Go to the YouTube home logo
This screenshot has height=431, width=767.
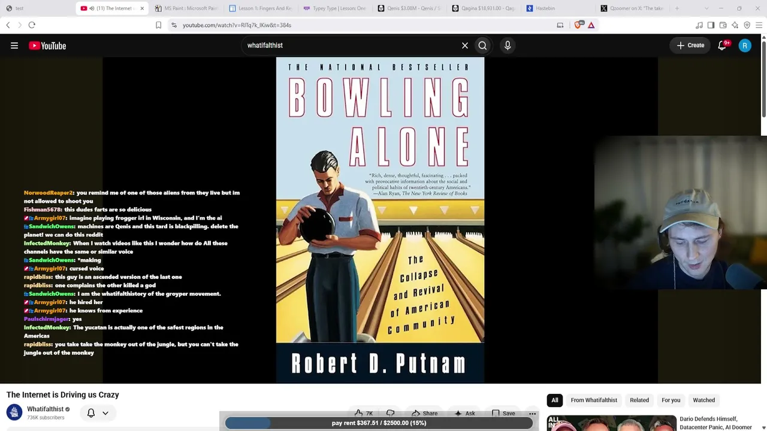point(47,45)
